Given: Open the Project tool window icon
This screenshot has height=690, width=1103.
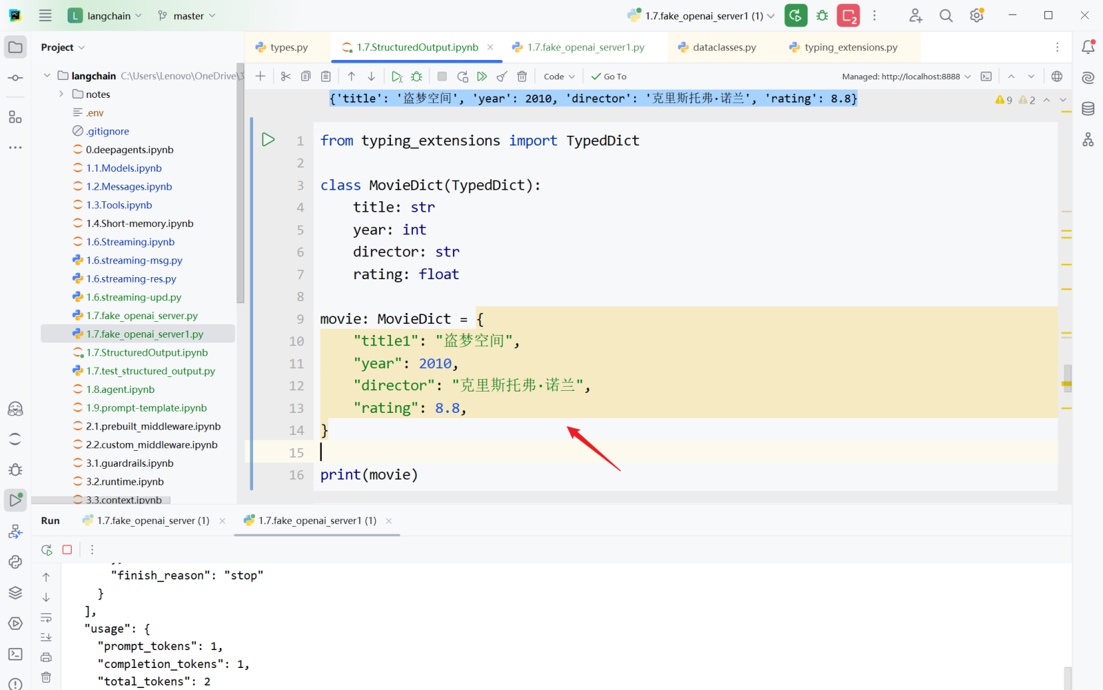Looking at the screenshot, I should [x=15, y=47].
